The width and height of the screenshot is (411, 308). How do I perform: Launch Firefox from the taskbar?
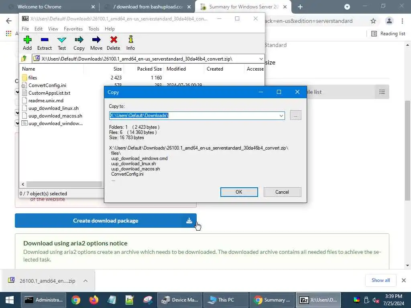point(94,300)
